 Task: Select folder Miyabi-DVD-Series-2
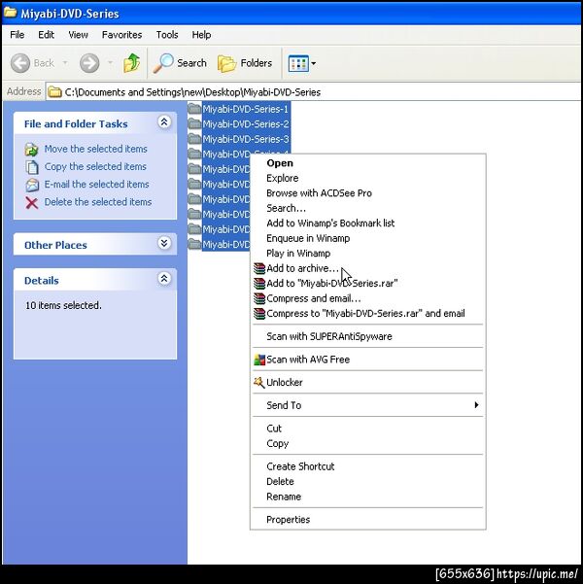(x=246, y=124)
